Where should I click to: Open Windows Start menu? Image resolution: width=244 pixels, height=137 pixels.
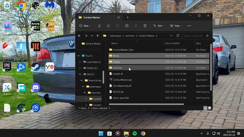tap(101, 134)
